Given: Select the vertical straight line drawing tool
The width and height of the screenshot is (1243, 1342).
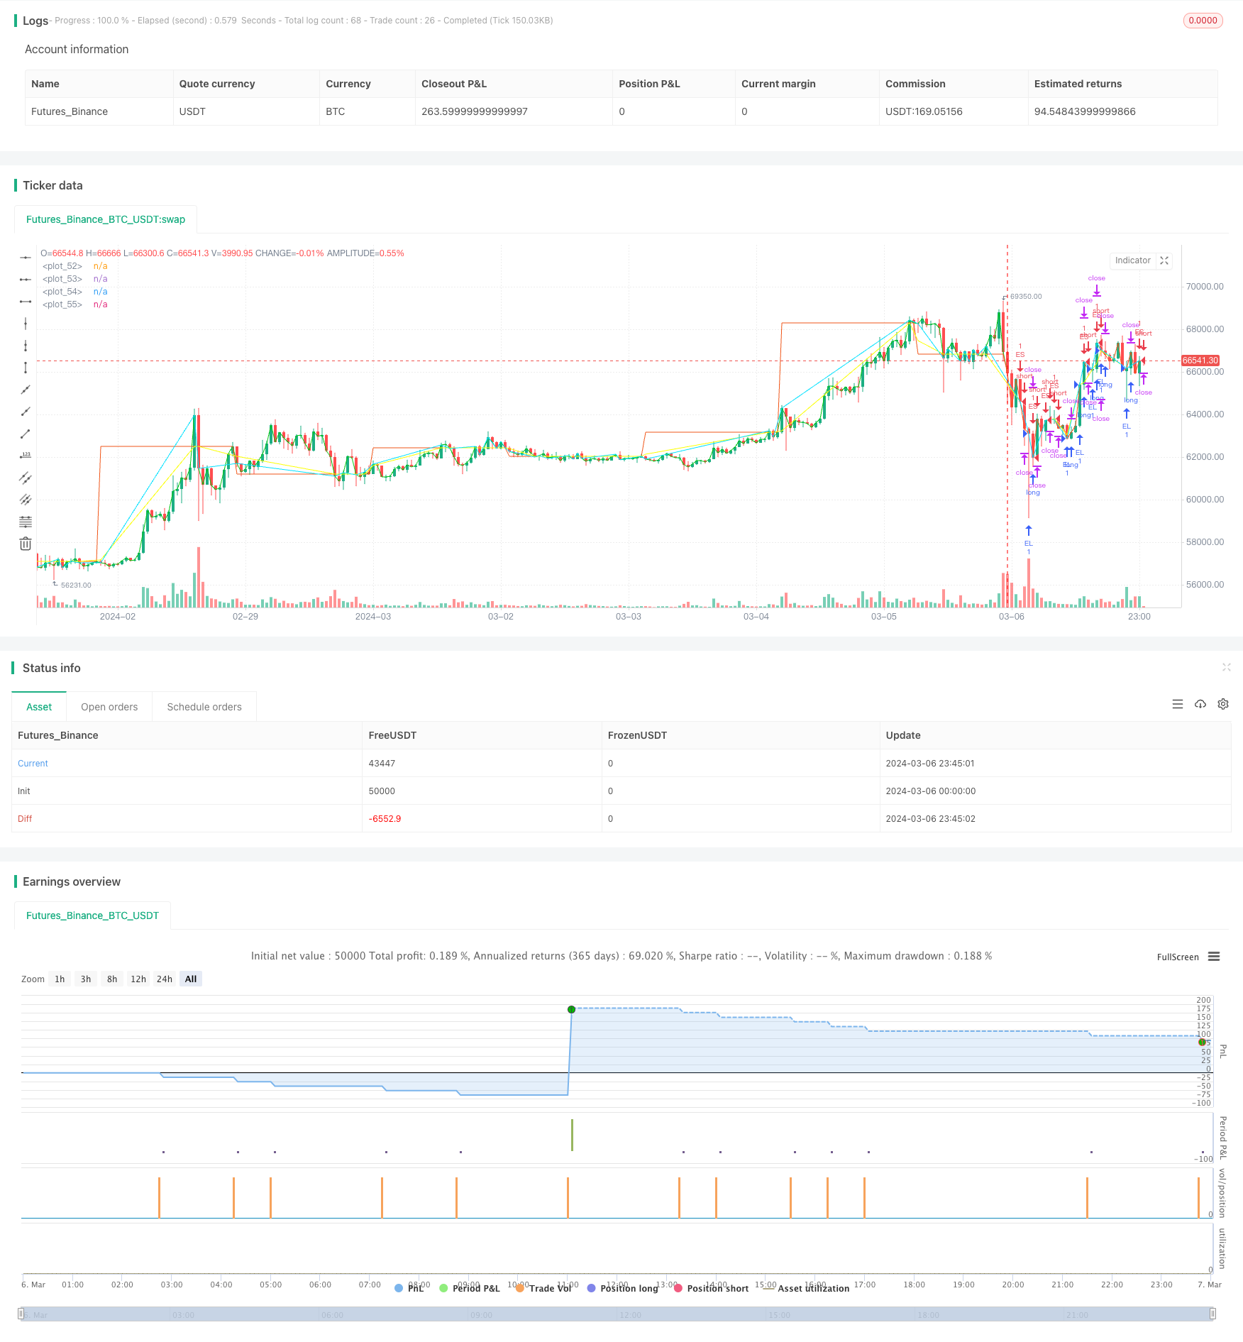Looking at the screenshot, I should (26, 324).
